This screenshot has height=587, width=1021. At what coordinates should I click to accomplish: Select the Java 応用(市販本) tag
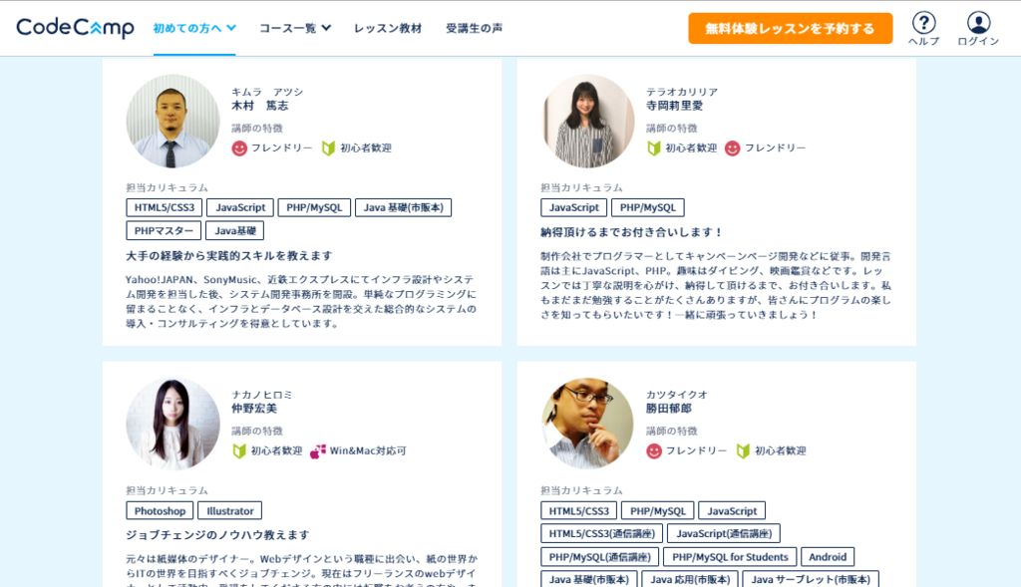[690, 579]
